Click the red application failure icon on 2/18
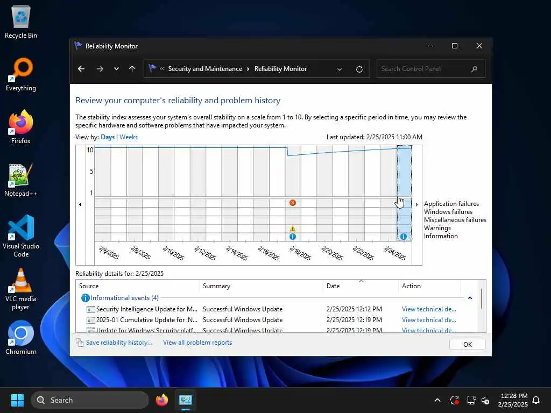Viewport: 551px width, 413px height. pos(292,203)
